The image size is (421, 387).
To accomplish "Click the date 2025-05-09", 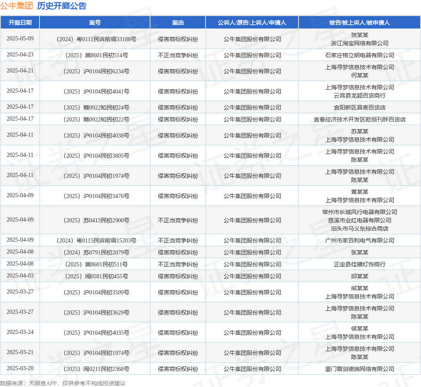I will point(20,38).
